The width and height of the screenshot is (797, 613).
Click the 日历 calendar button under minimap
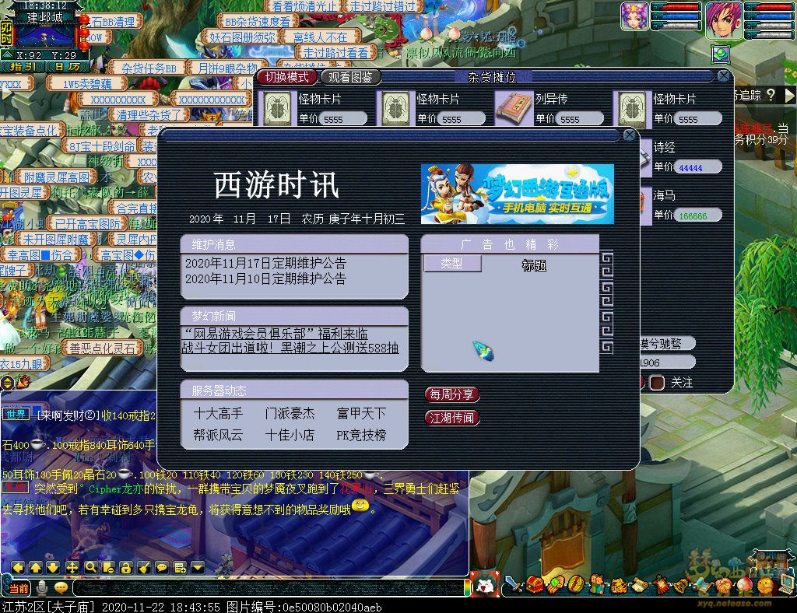pos(68,67)
